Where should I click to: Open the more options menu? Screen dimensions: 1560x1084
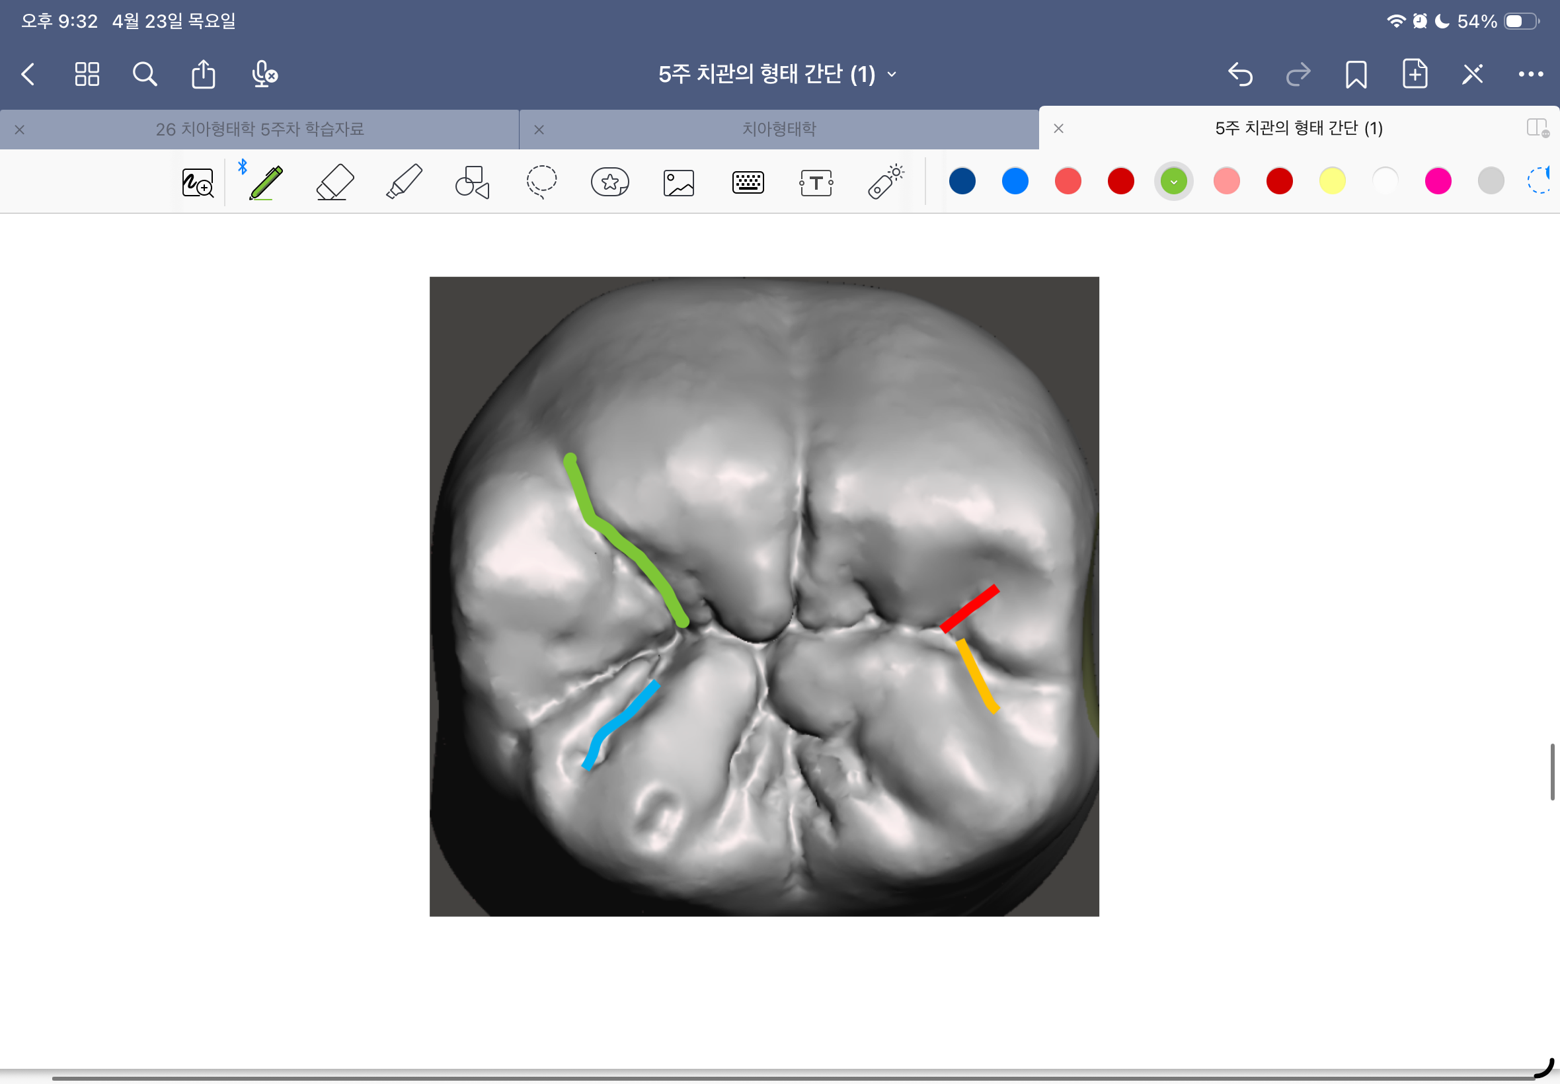coord(1530,74)
